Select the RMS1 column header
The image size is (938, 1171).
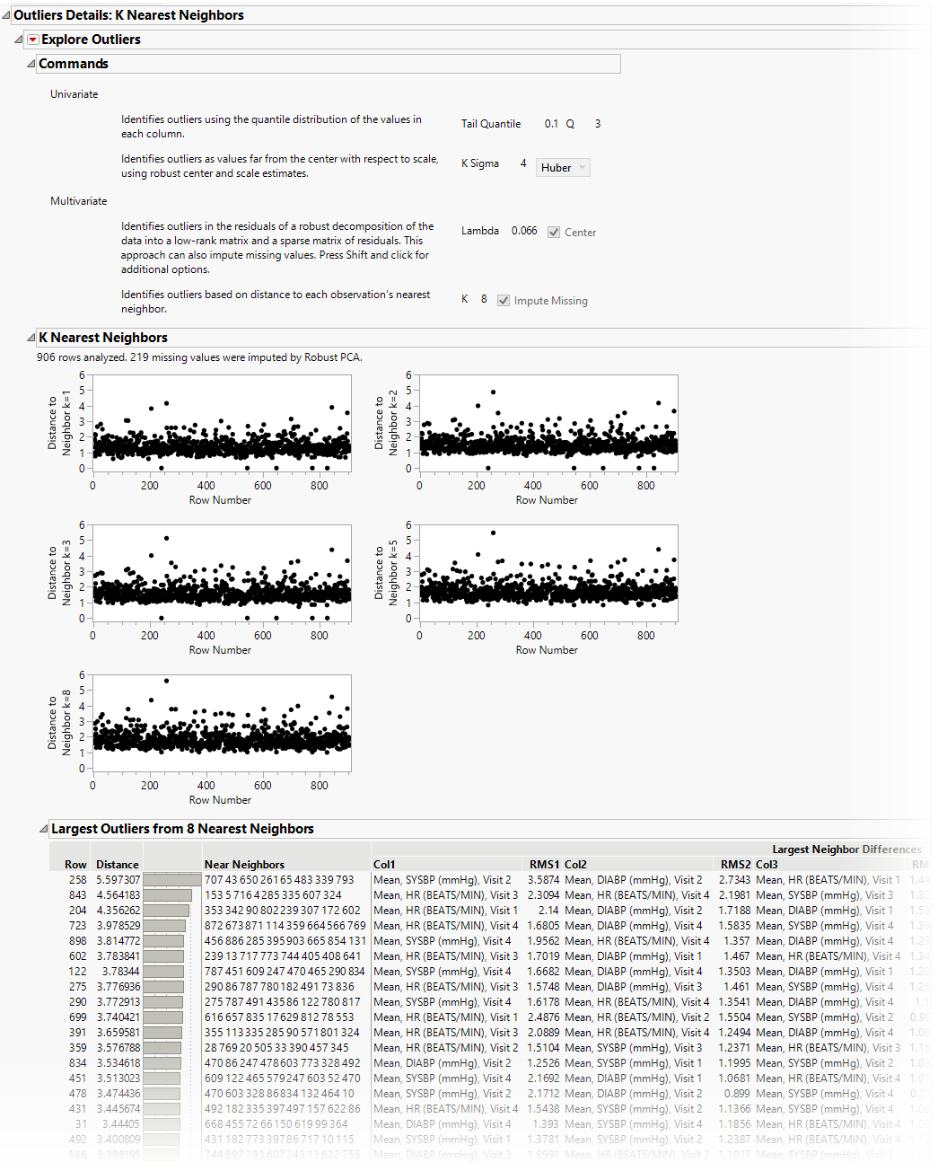point(544,865)
